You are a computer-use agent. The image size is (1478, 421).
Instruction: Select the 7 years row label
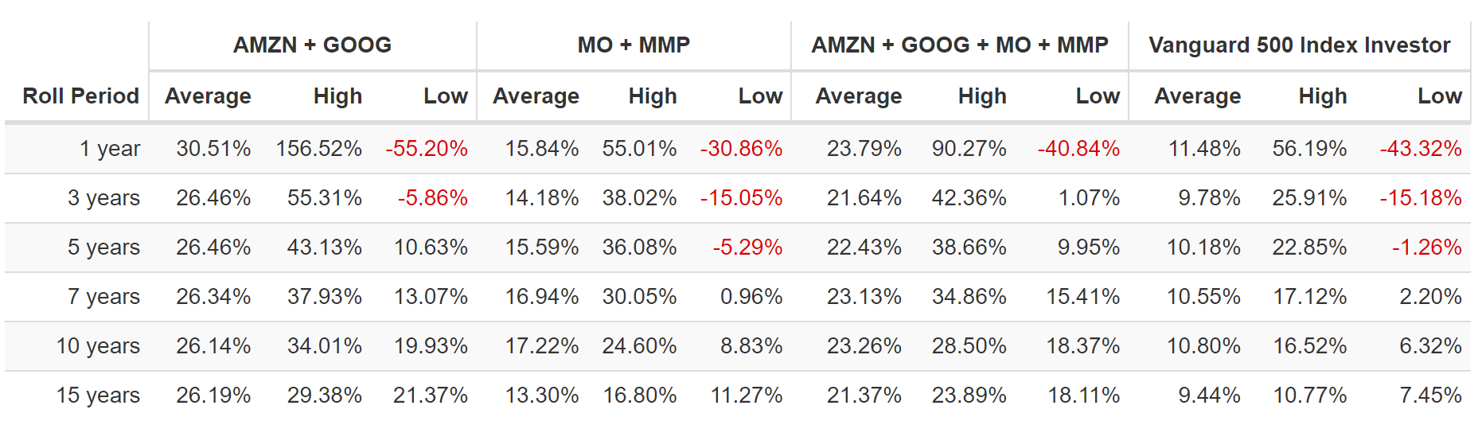point(103,297)
